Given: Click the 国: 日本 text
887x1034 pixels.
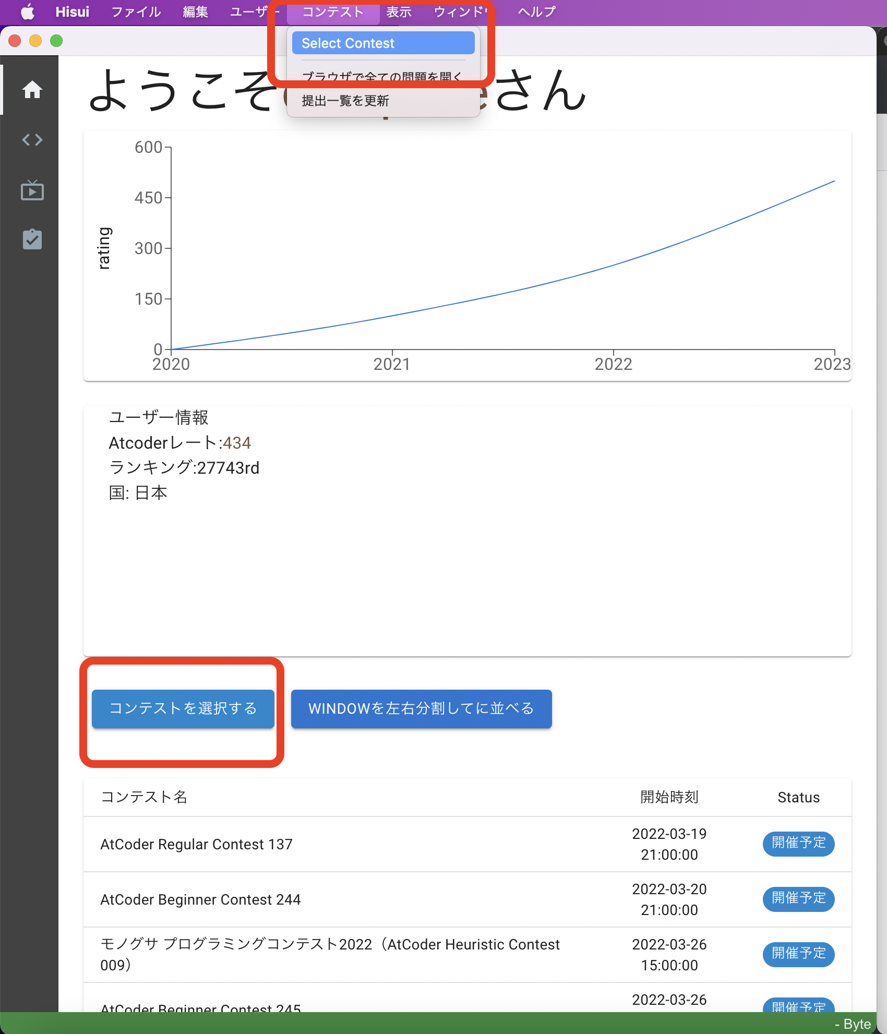Looking at the screenshot, I should (138, 492).
